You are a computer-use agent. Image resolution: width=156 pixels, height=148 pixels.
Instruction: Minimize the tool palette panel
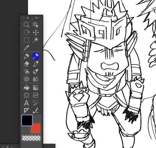pos(32,18)
